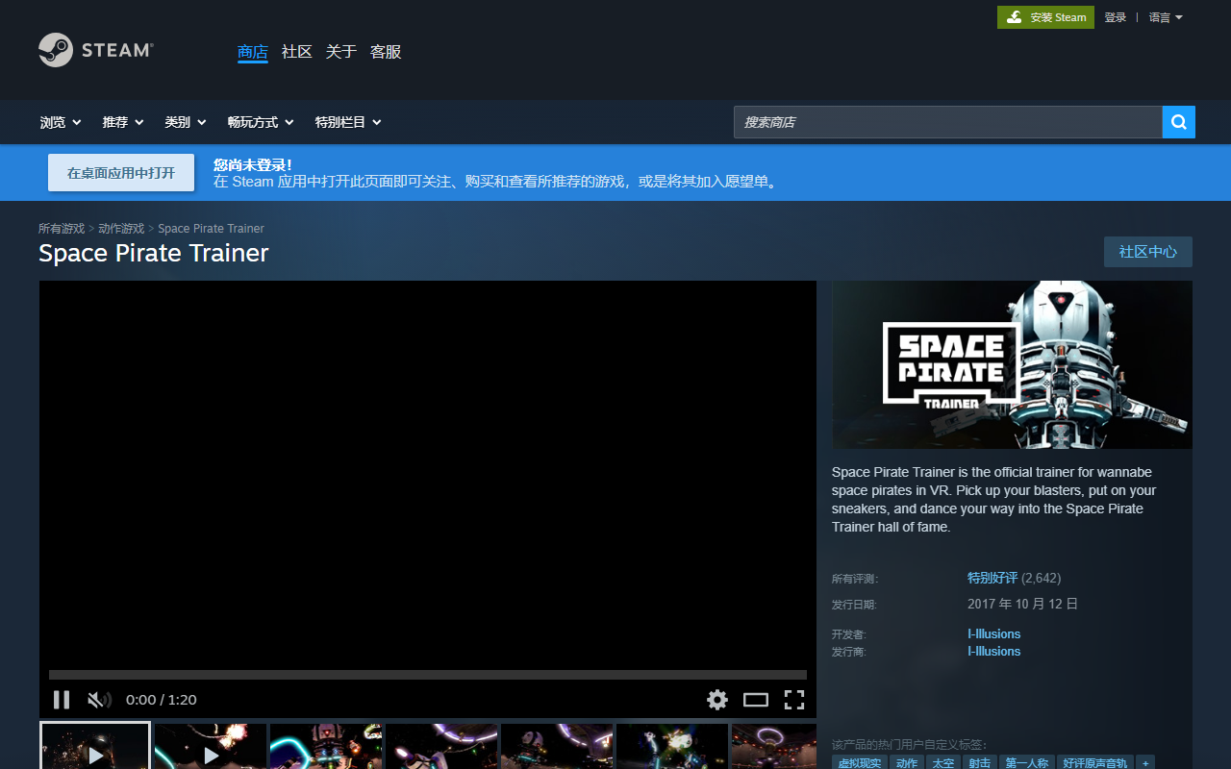The width and height of the screenshot is (1231, 769).
Task: Click the 射击 tag
Action: [x=980, y=763]
